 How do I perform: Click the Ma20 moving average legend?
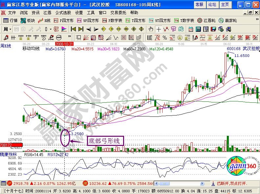[x=82, y=49]
